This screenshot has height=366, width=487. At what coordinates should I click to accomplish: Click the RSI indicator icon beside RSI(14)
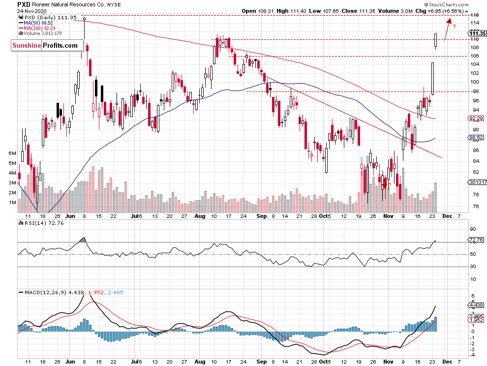tap(21, 223)
